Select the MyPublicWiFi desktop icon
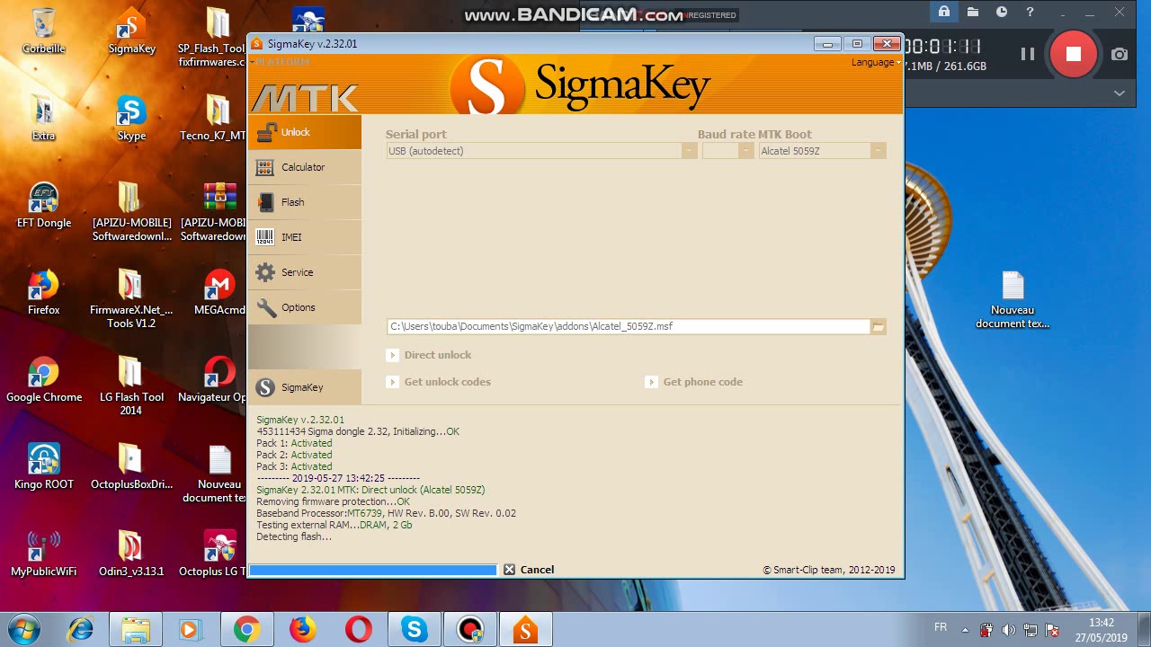Image resolution: width=1151 pixels, height=647 pixels. (43, 554)
